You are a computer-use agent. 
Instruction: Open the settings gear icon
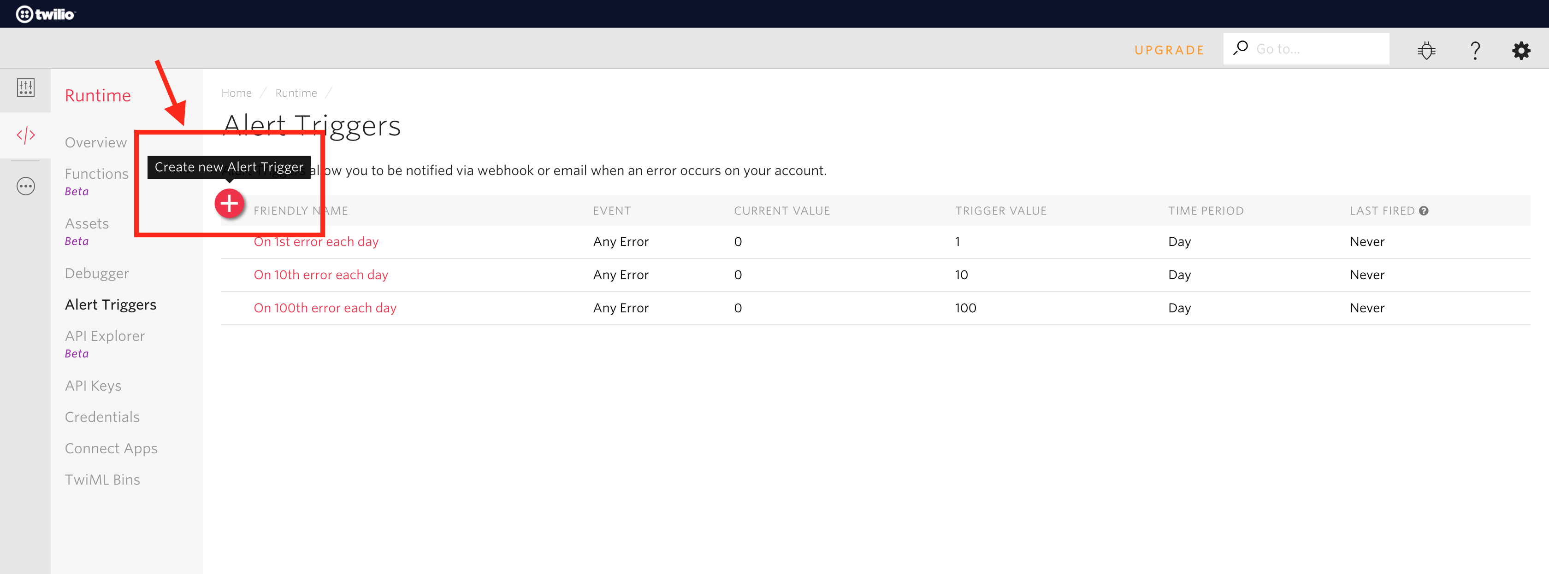[x=1521, y=50]
